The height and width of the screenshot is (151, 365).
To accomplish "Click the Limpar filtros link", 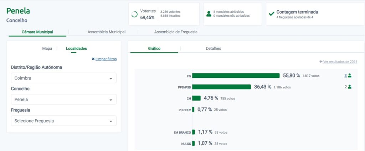I will click(x=106, y=59).
